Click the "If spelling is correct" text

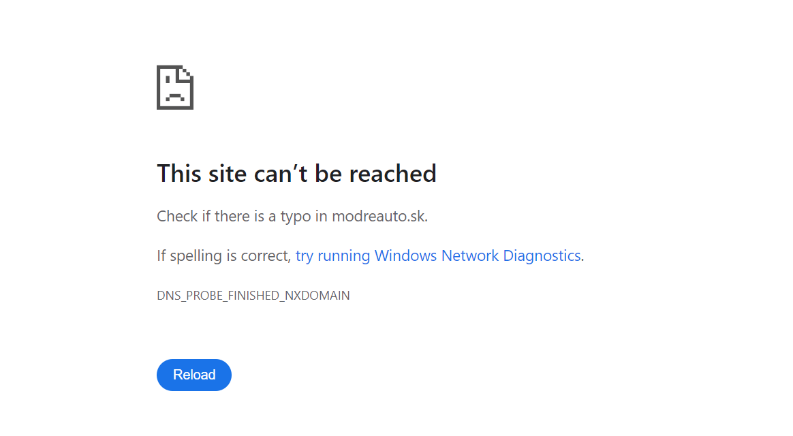[223, 256]
